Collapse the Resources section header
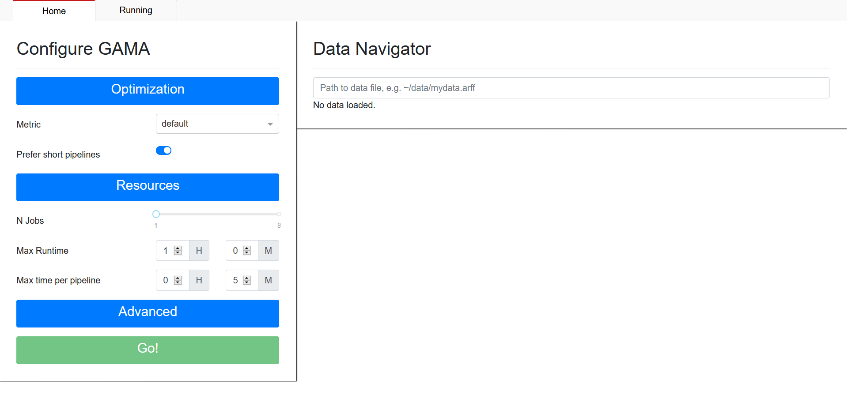 pyautogui.click(x=148, y=187)
